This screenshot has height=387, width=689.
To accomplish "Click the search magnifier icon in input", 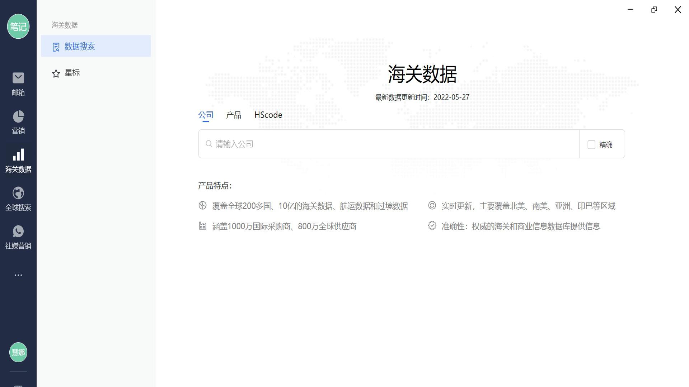I will [x=209, y=144].
